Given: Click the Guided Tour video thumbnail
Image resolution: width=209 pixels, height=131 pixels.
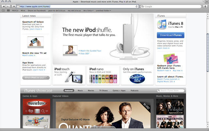Looking at the screenshot, I should tap(70, 50).
